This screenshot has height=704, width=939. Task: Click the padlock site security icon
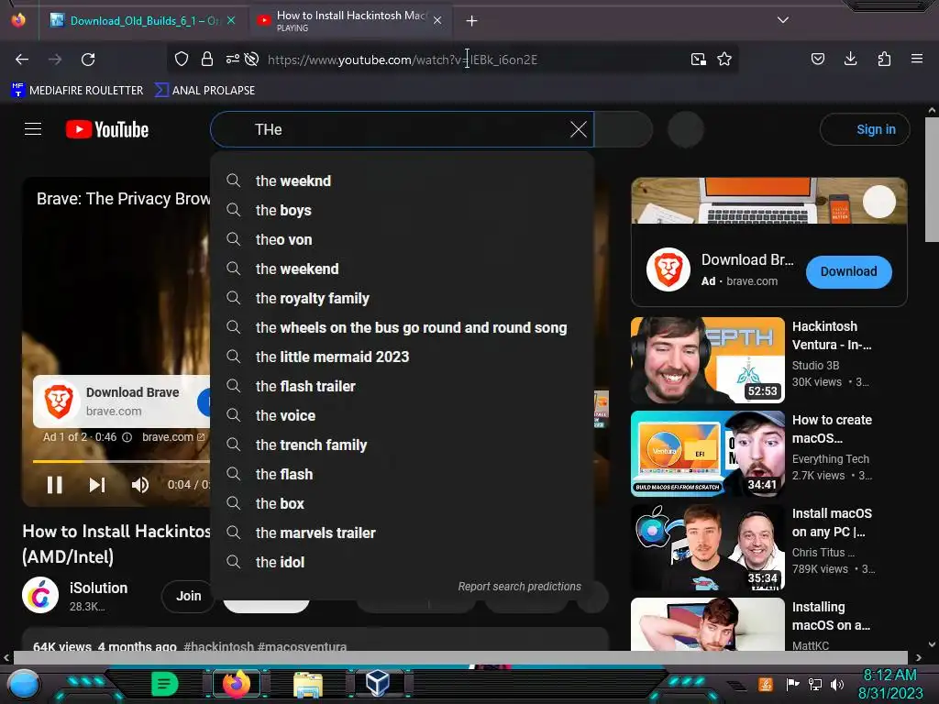[x=207, y=59]
